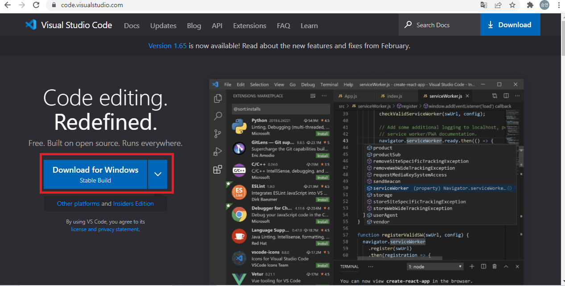
Task: Click Install on the GitLens extension
Action: (x=322, y=156)
